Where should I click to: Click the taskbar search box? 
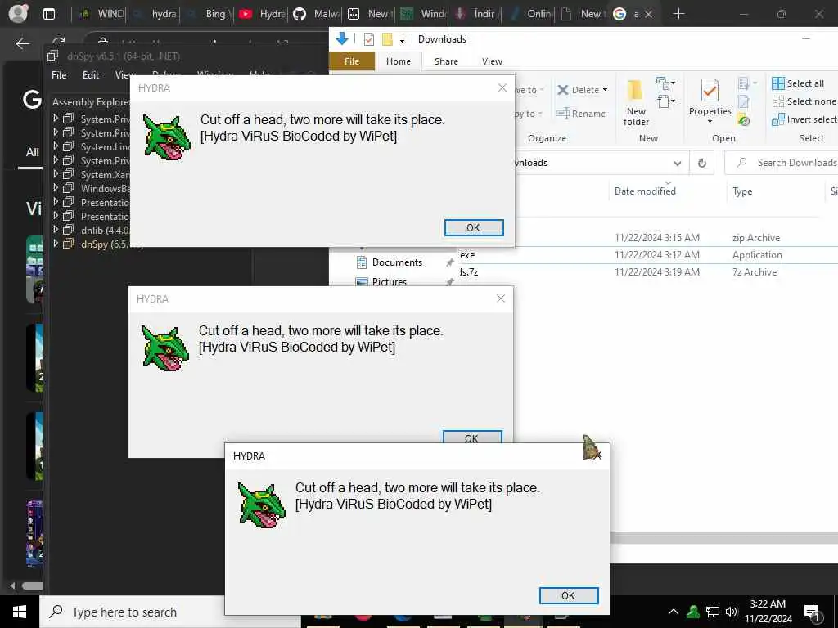[x=132, y=612]
